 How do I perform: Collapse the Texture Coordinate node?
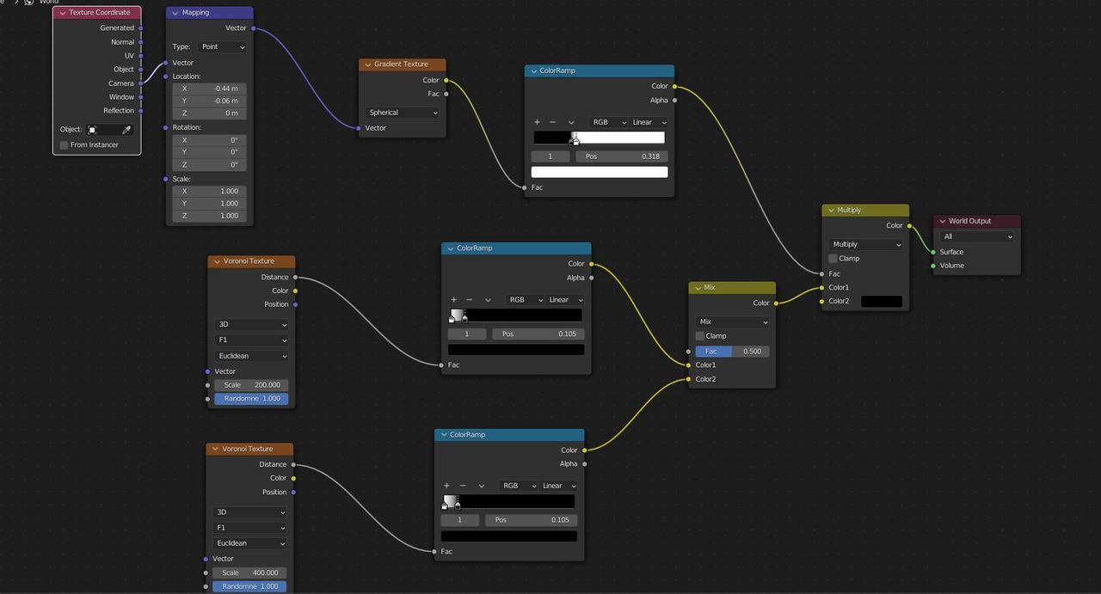pyautogui.click(x=62, y=13)
